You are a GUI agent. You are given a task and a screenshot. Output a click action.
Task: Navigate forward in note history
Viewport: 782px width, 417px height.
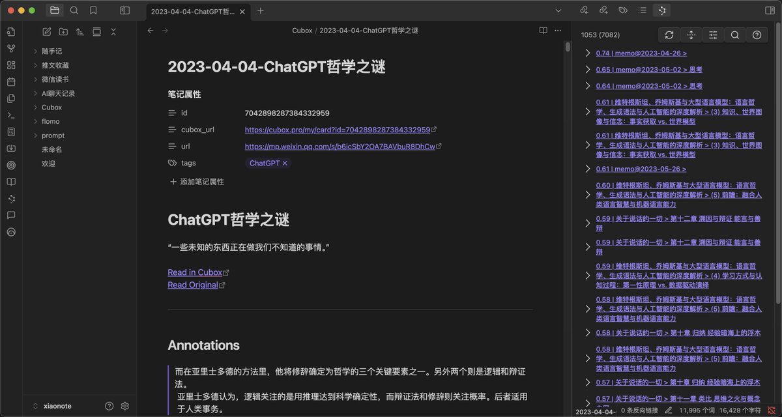point(165,30)
